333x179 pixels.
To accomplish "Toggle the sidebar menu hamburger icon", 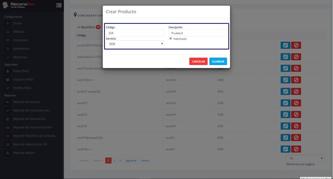I will pyautogui.click(x=59, y=5).
